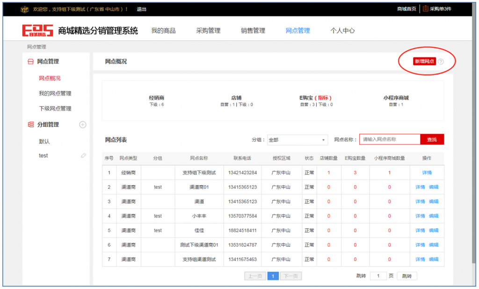The height and width of the screenshot is (289, 479).
Task: Click 详情 for the 渠道 row
Action: point(420,202)
